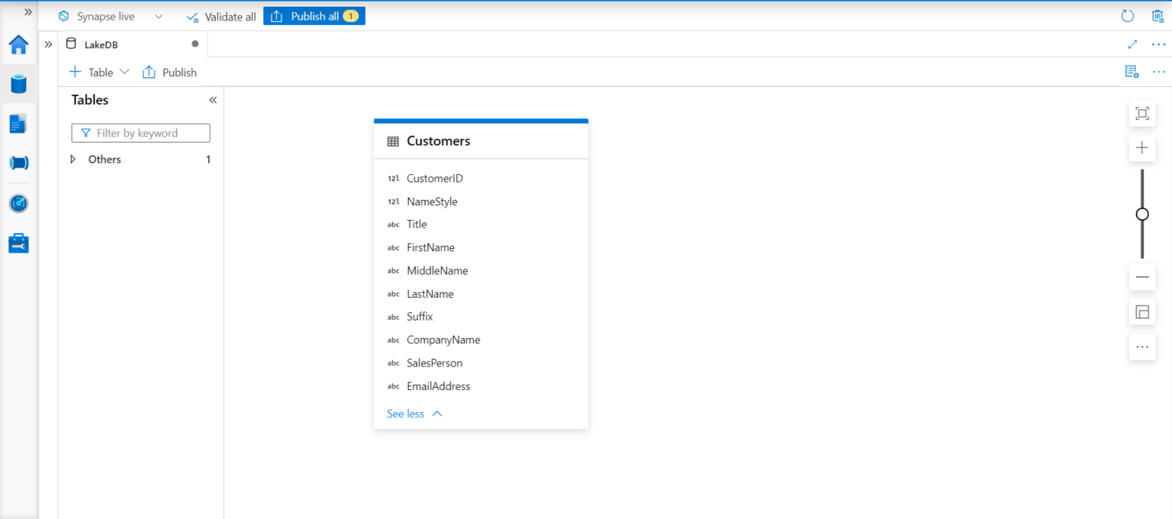Open the Develop hub from the left sidebar

point(18,124)
